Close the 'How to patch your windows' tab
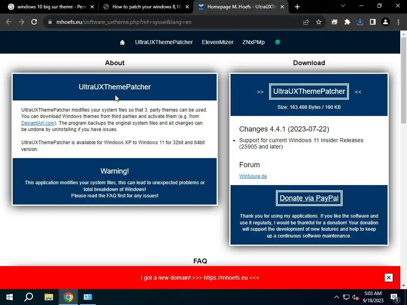 tap(187, 7)
